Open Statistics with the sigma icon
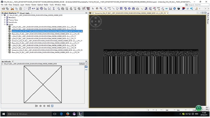Viewport: 210px width, 118px height. pos(54,9)
